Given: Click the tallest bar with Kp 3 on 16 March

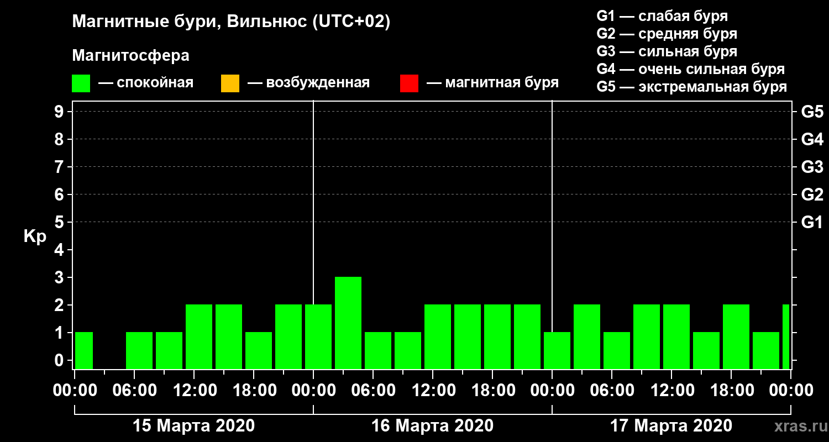Looking at the screenshot, I should (348, 323).
